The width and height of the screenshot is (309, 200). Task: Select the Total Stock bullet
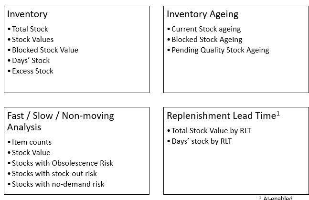click(x=30, y=29)
